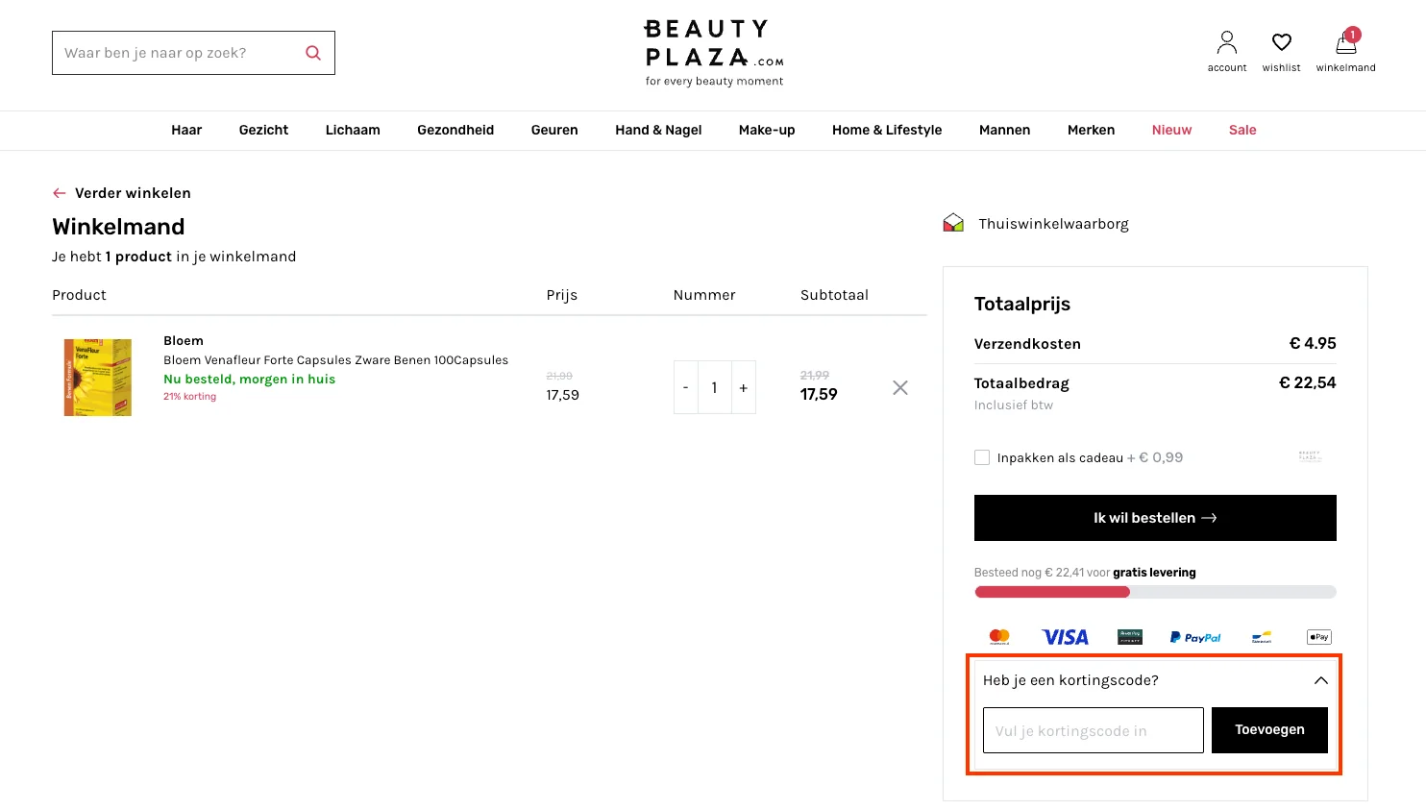This screenshot has height=810, width=1426.
Task: Open the Merken menu
Action: [1091, 130]
